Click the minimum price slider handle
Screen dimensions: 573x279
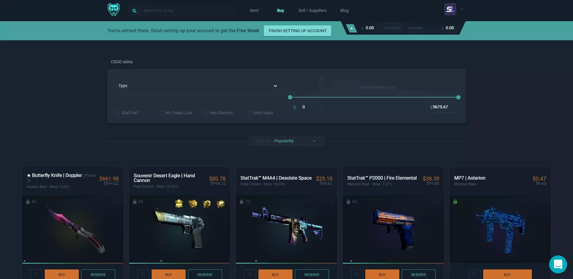tap(290, 97)
